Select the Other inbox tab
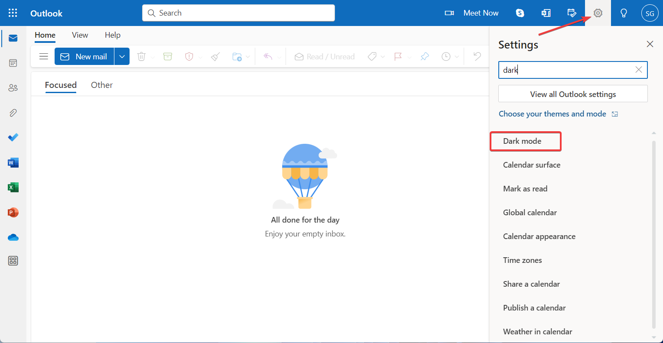 102,85
